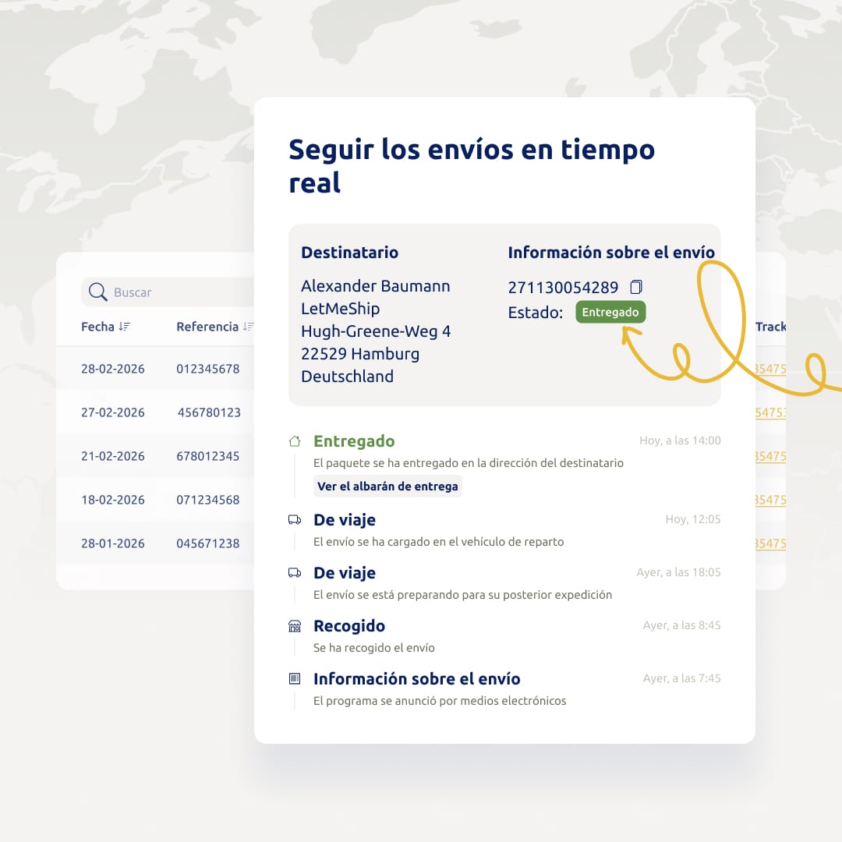This screenshot has width=842, height=842.
Task: Click timestamp Hoy, a las 14:00
Action: [x=680, y=440]
